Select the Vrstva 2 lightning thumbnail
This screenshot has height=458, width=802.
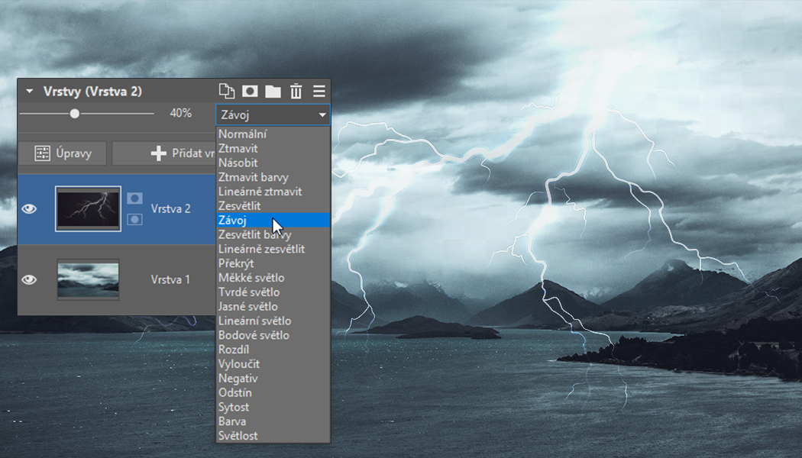88,208
